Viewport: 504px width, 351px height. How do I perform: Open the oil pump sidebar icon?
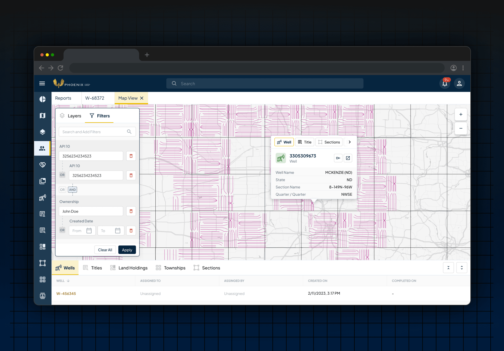point(43,198)
